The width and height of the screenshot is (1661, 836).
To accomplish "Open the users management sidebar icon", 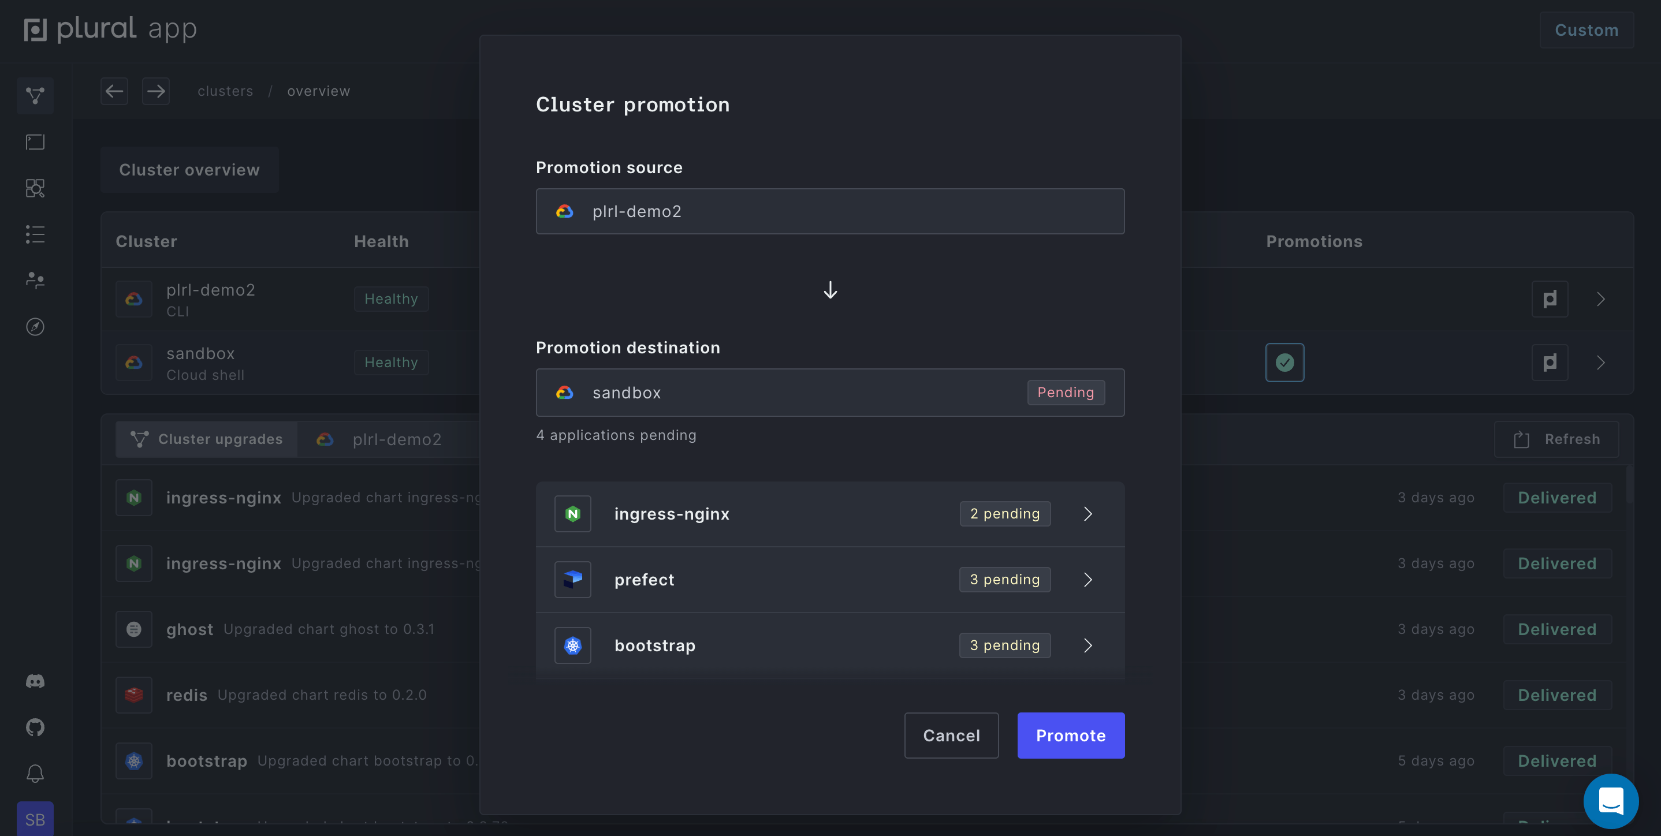I will (35, 281).
